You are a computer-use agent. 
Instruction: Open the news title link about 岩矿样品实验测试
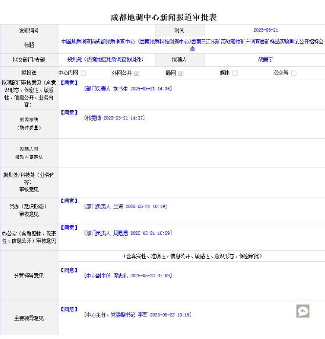pyautogui.click(x=192, y=45)
